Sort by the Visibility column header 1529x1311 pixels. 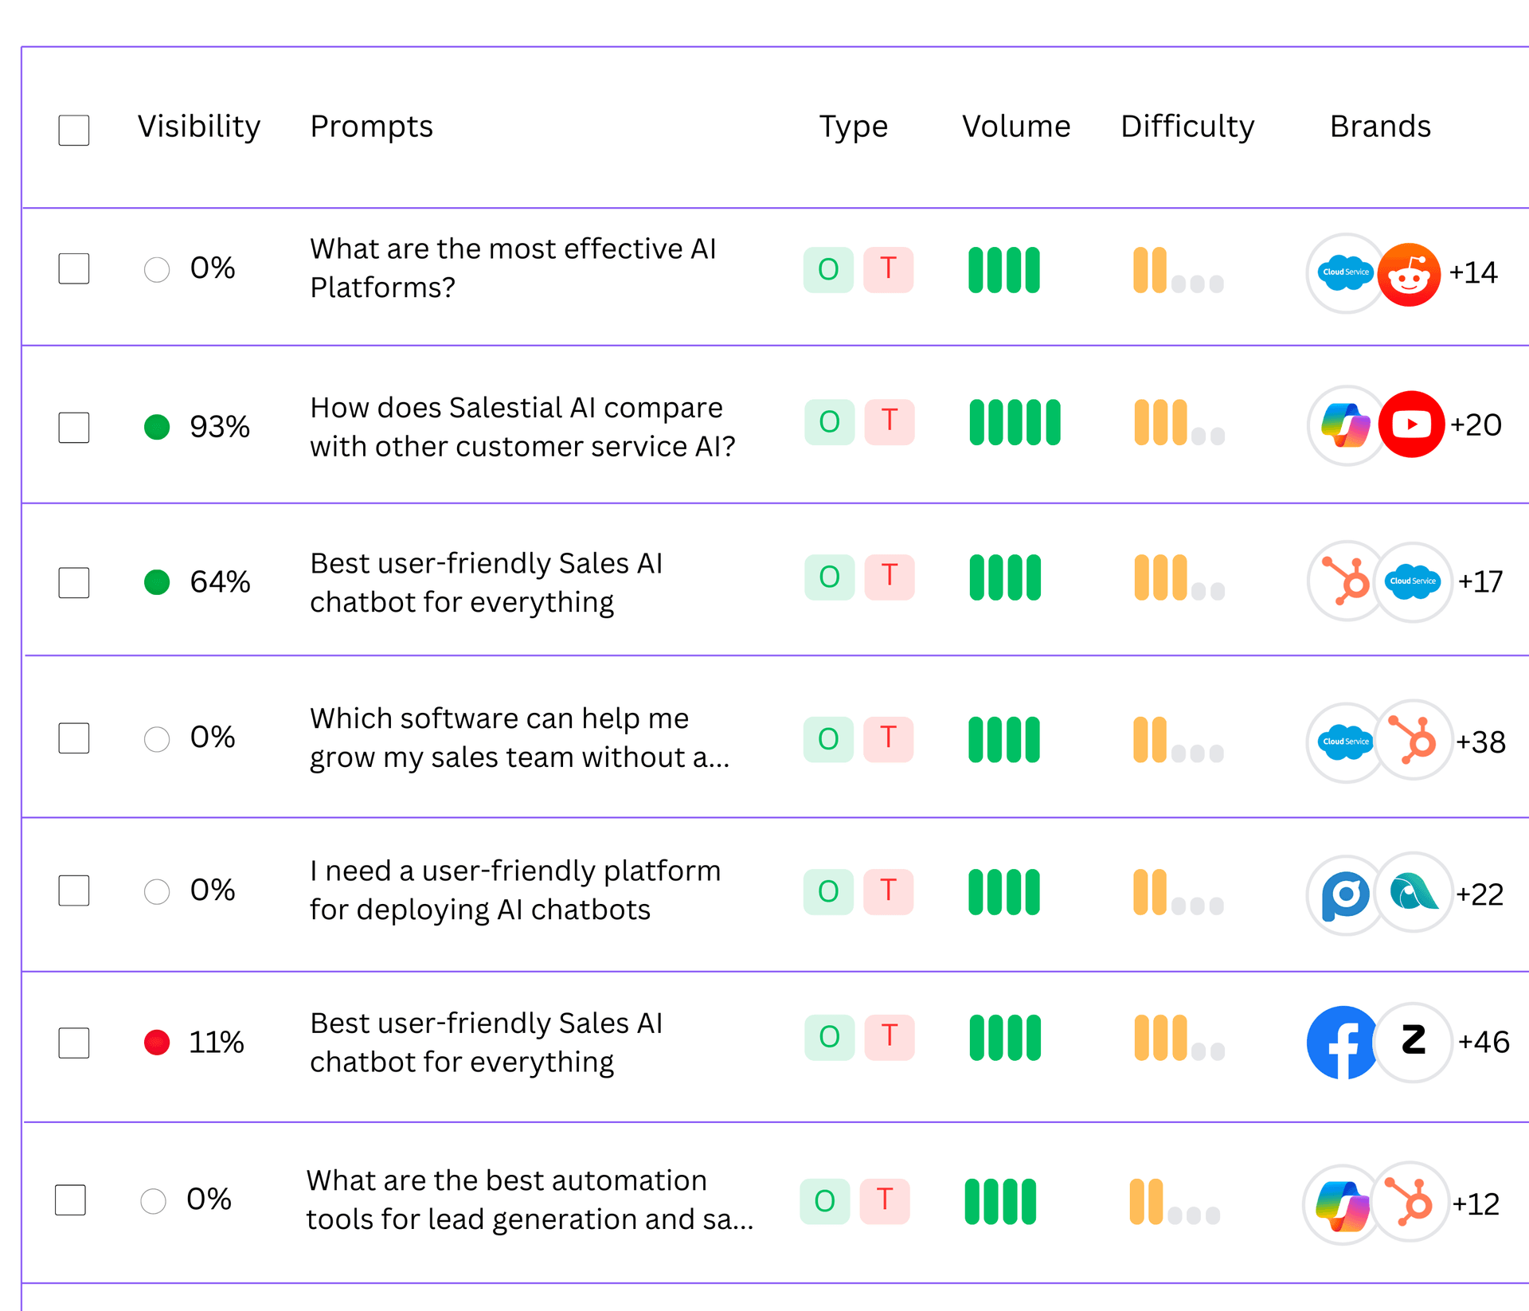(198, 126)
